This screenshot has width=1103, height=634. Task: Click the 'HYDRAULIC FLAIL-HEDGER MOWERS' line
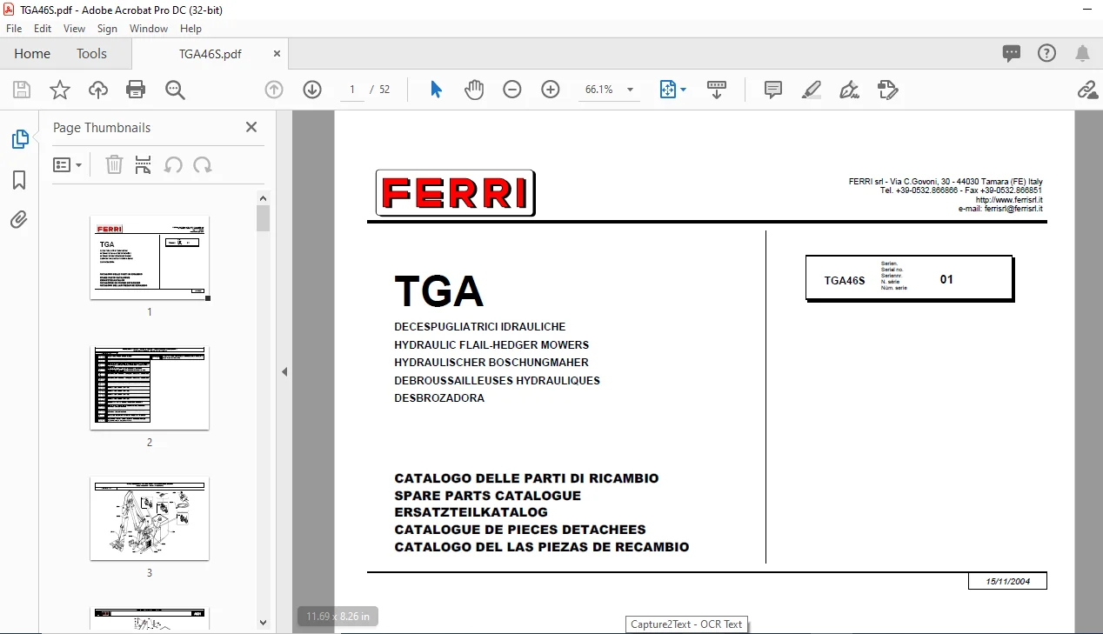pos(491,345)
